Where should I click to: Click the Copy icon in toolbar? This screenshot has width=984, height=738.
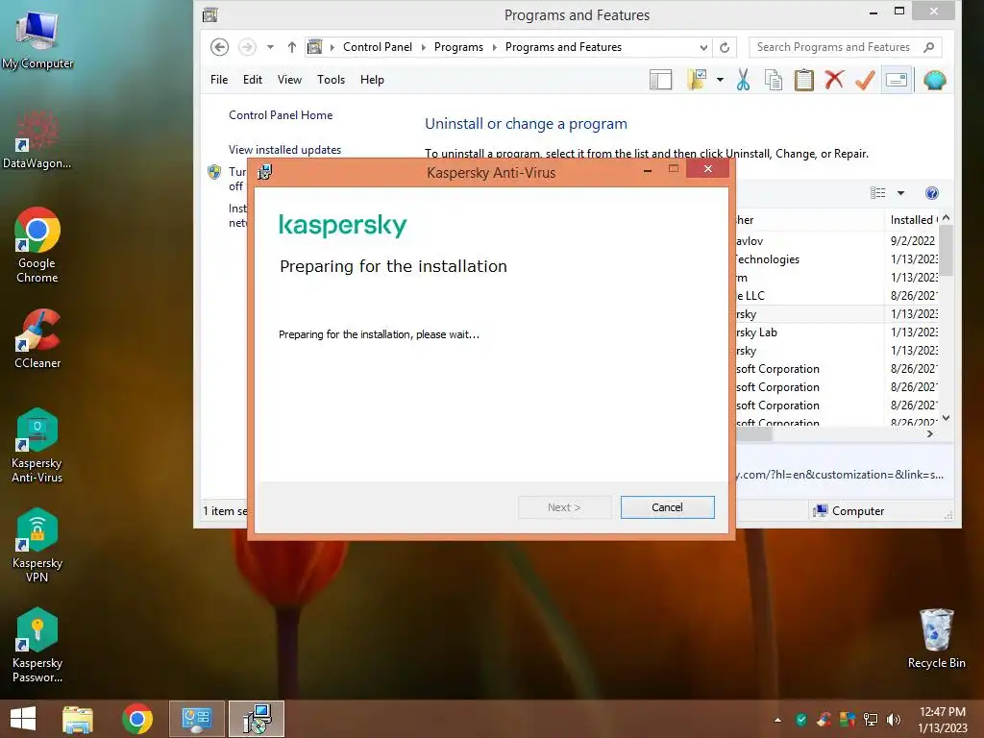click(774, 81)
